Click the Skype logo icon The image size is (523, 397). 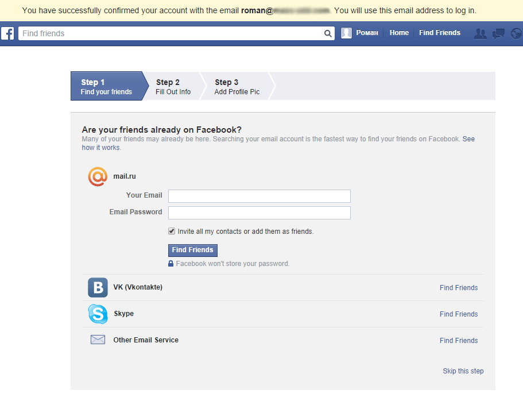pyautogui.click(x=98, y=314)
